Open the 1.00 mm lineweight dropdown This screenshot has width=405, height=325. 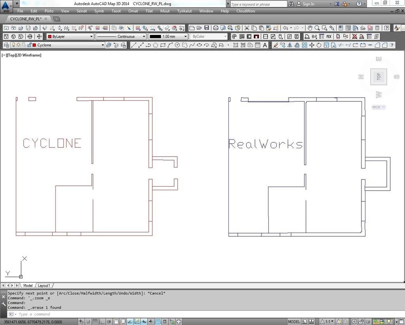(168, 36)
